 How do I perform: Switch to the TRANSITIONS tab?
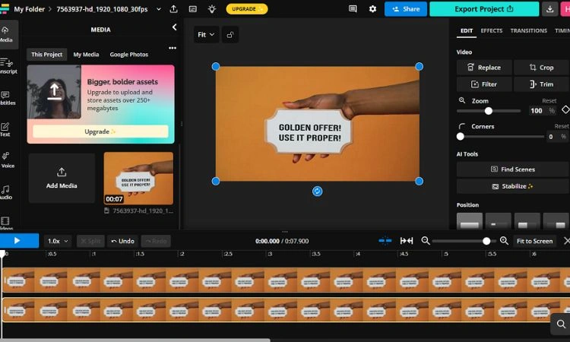coord(528,31)
